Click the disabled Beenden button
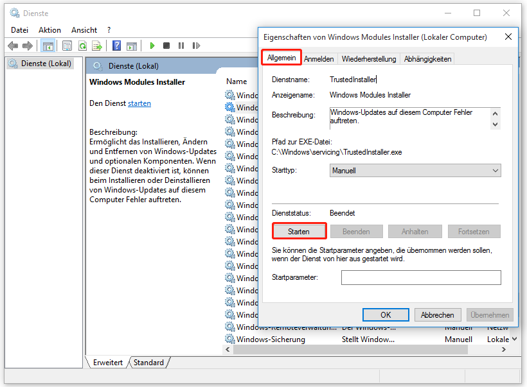Image resolution: width=527 pixels, height=387 pixels. 356,231
